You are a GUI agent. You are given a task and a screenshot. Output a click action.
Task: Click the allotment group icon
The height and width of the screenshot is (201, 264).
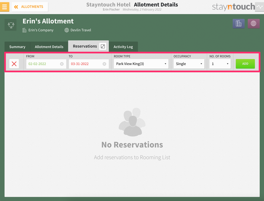point(11,25)
